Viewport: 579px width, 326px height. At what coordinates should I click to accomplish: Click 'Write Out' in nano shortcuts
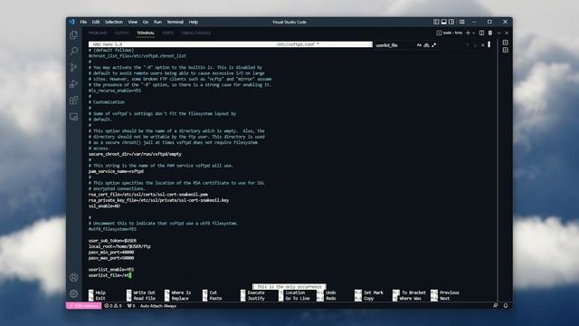(144, 292)
